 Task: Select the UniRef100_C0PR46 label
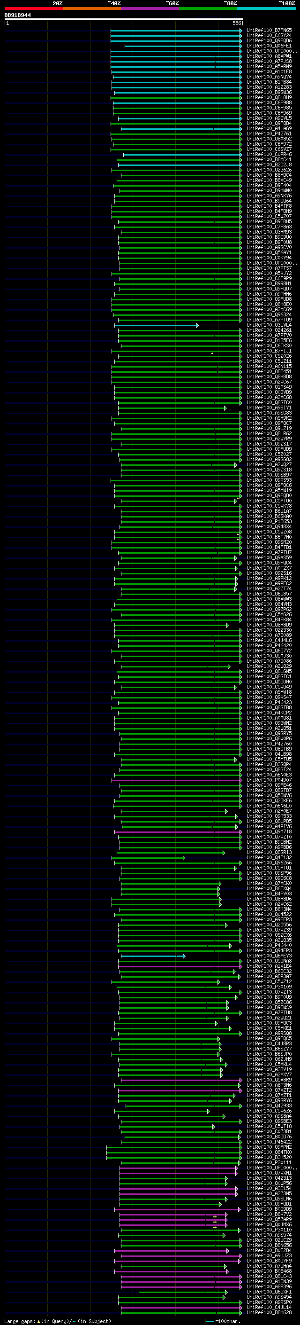[269, 154]
